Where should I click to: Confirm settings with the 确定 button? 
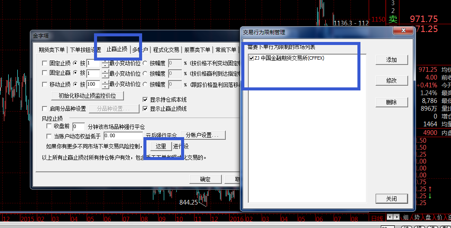(x=205, y=180)
